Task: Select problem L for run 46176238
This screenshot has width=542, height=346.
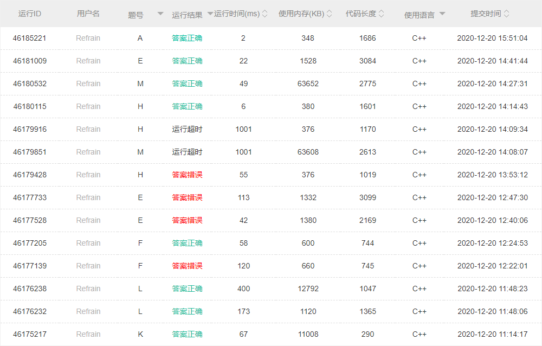Action: click(140, 289)
